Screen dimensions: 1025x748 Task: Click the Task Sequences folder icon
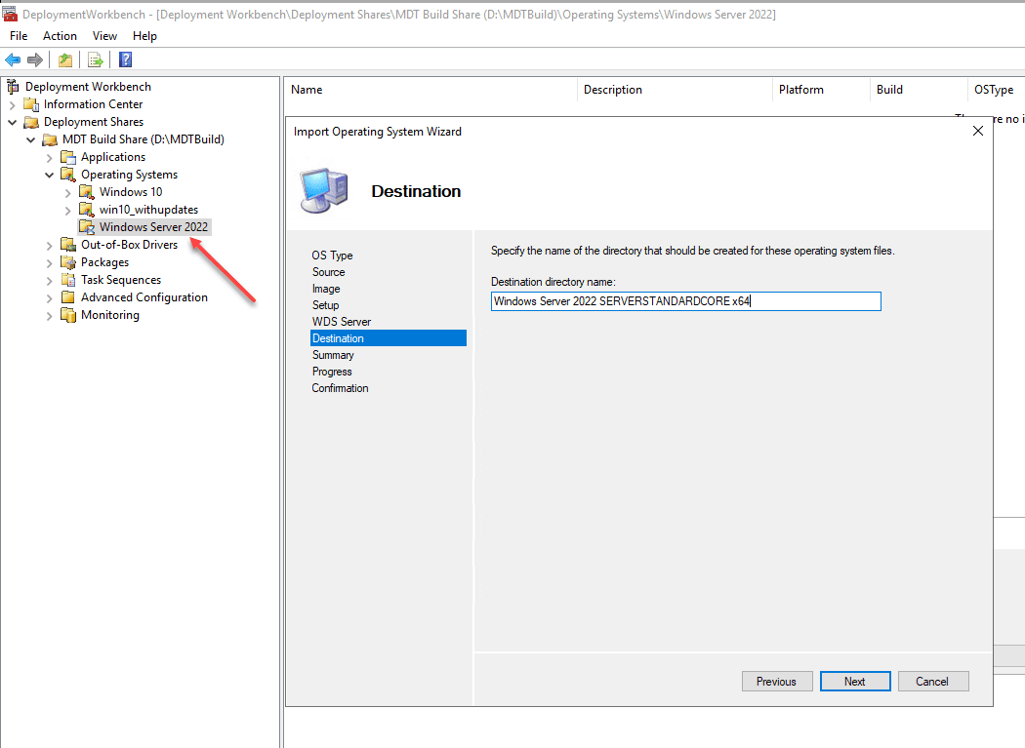[68, 280]
